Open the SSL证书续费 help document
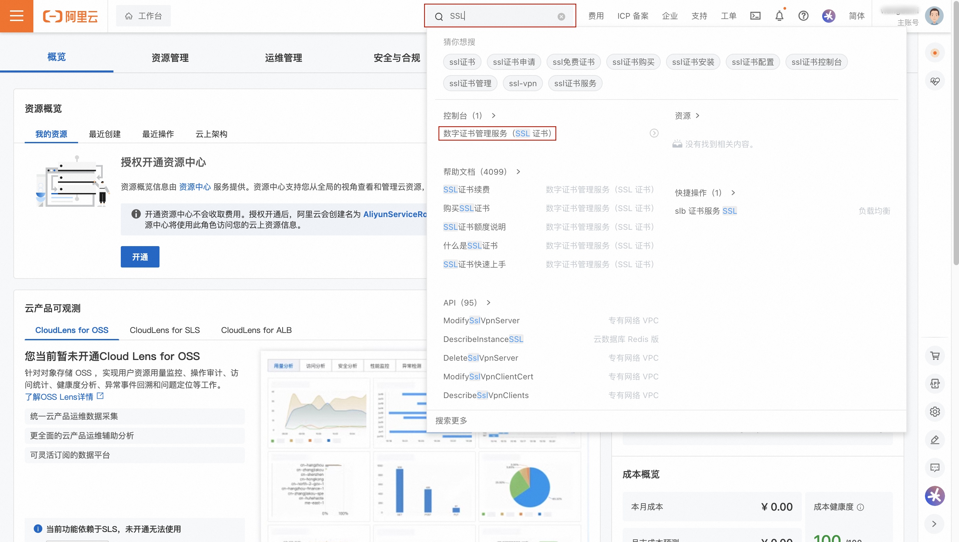 (x=466, y=190)
